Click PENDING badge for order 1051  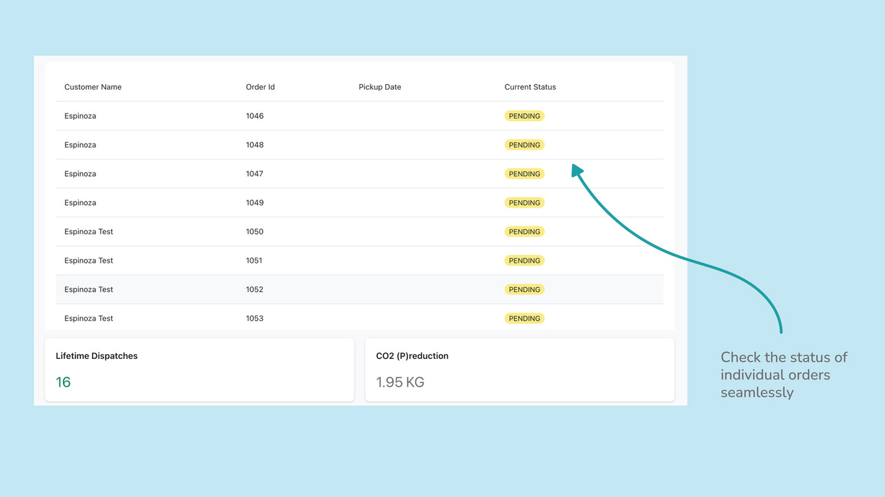524,261
